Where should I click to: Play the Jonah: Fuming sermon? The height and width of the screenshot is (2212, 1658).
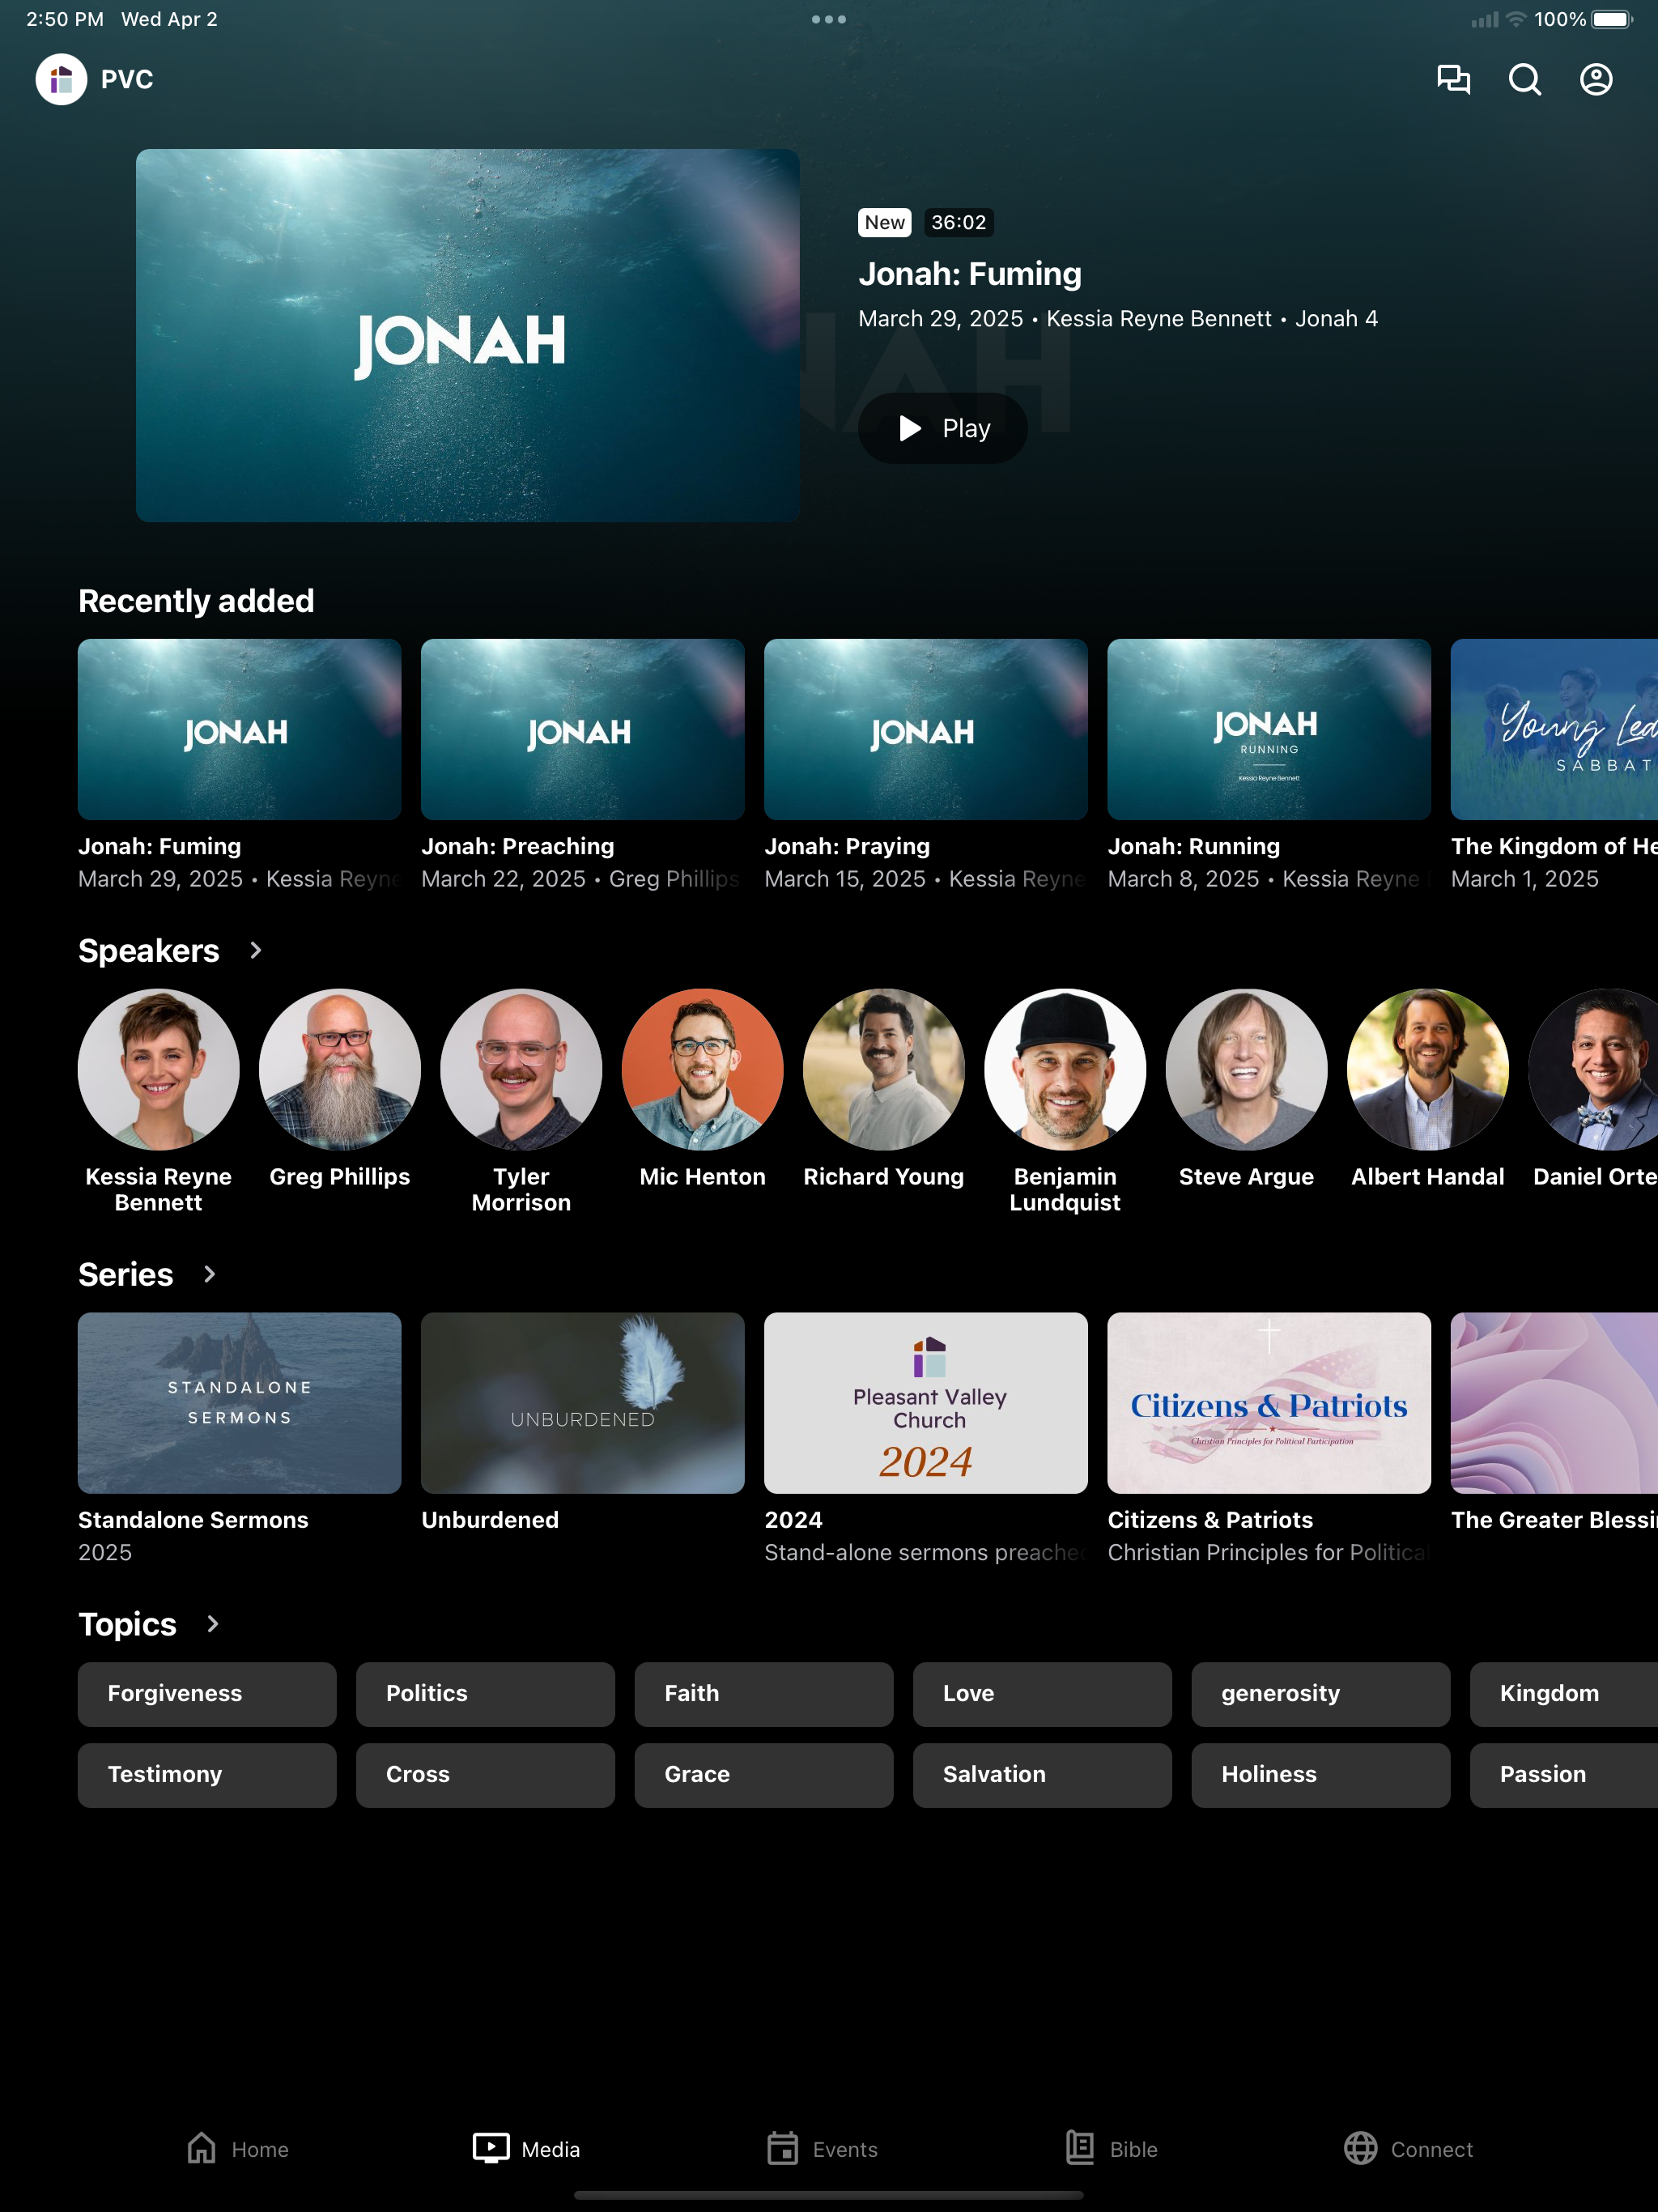tap(943, 428)
